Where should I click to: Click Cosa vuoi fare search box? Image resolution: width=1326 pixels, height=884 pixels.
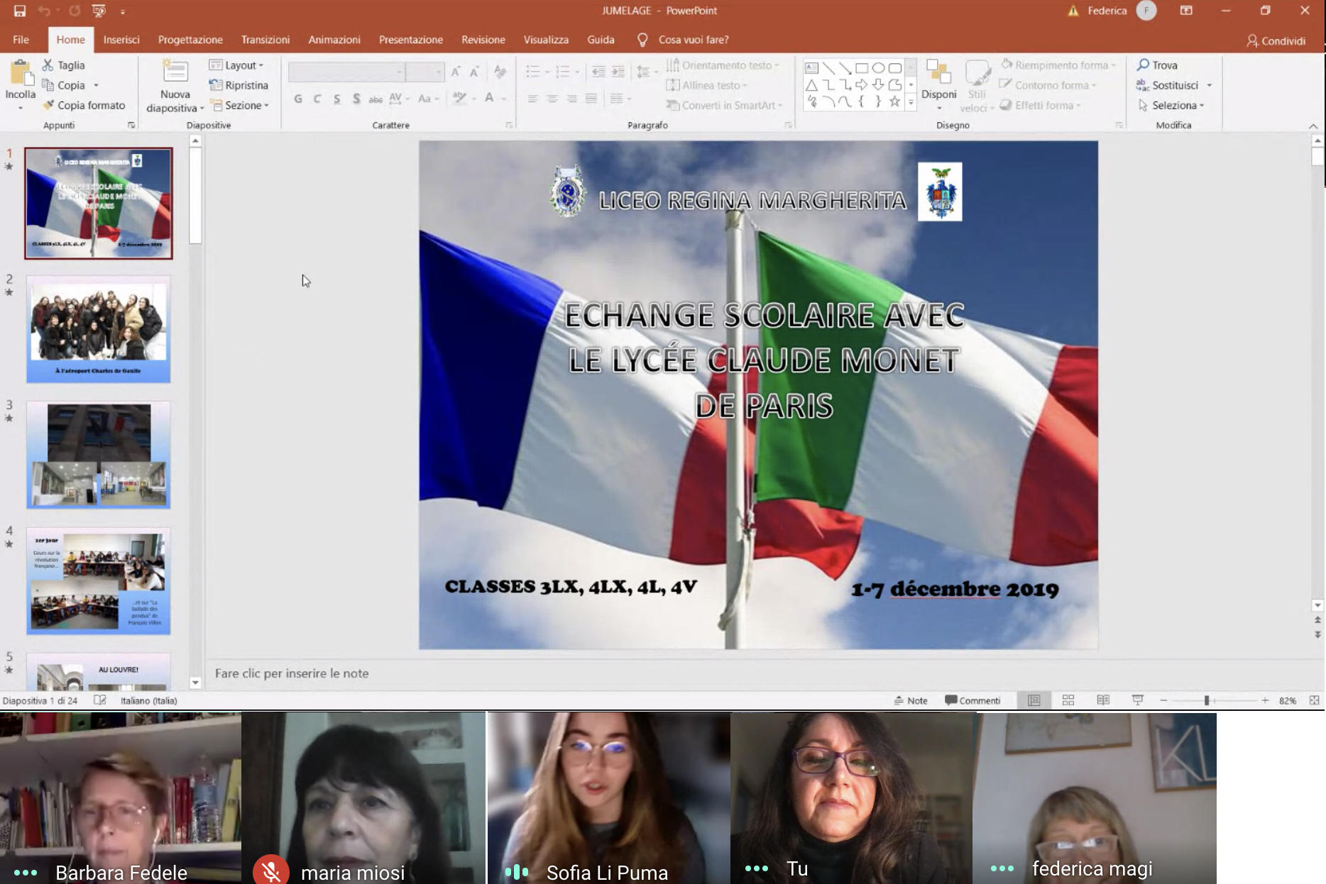coord(693,40)
